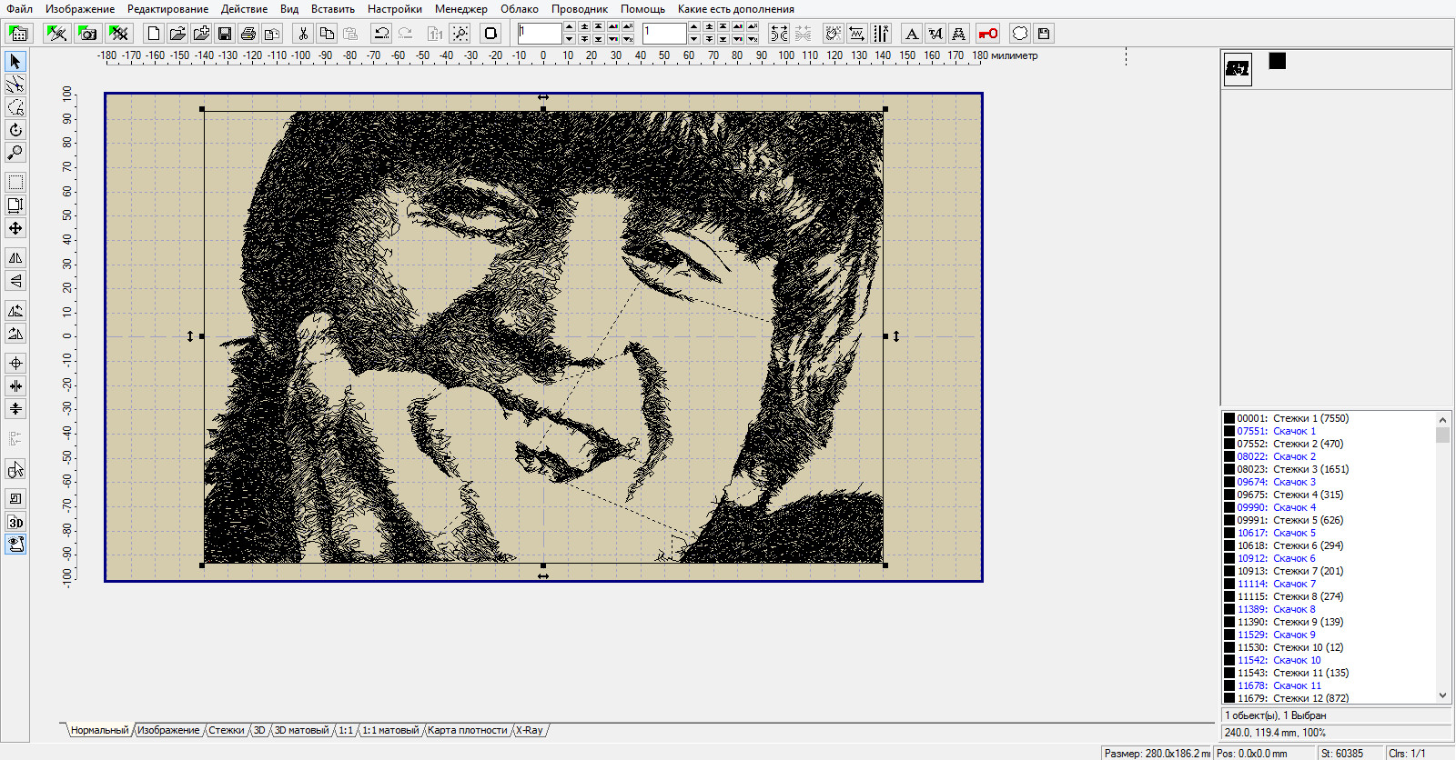Click the first number input field in toolbar

coord(540,34)
